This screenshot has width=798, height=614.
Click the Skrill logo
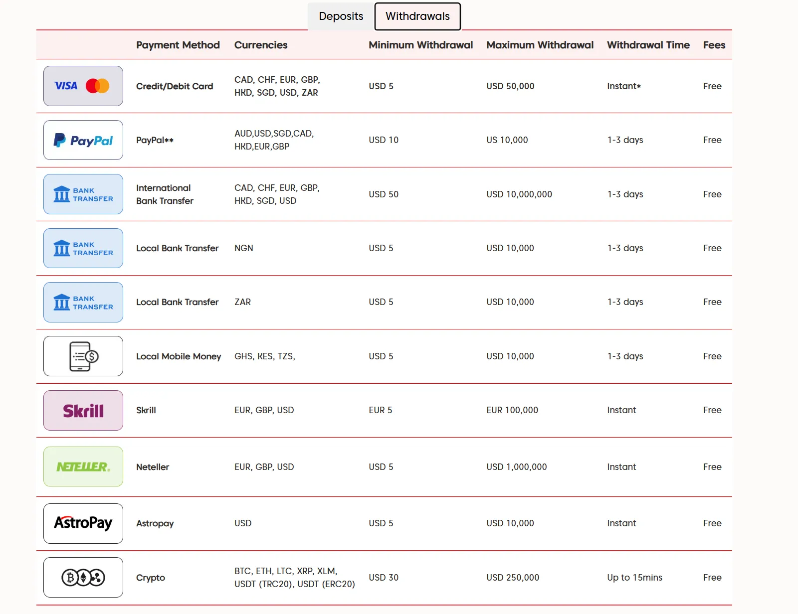tap(83, 410)
